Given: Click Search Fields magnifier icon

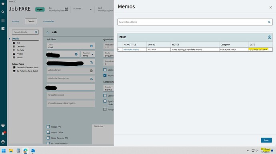Looking at the screenshot, I should click(36, 32).
